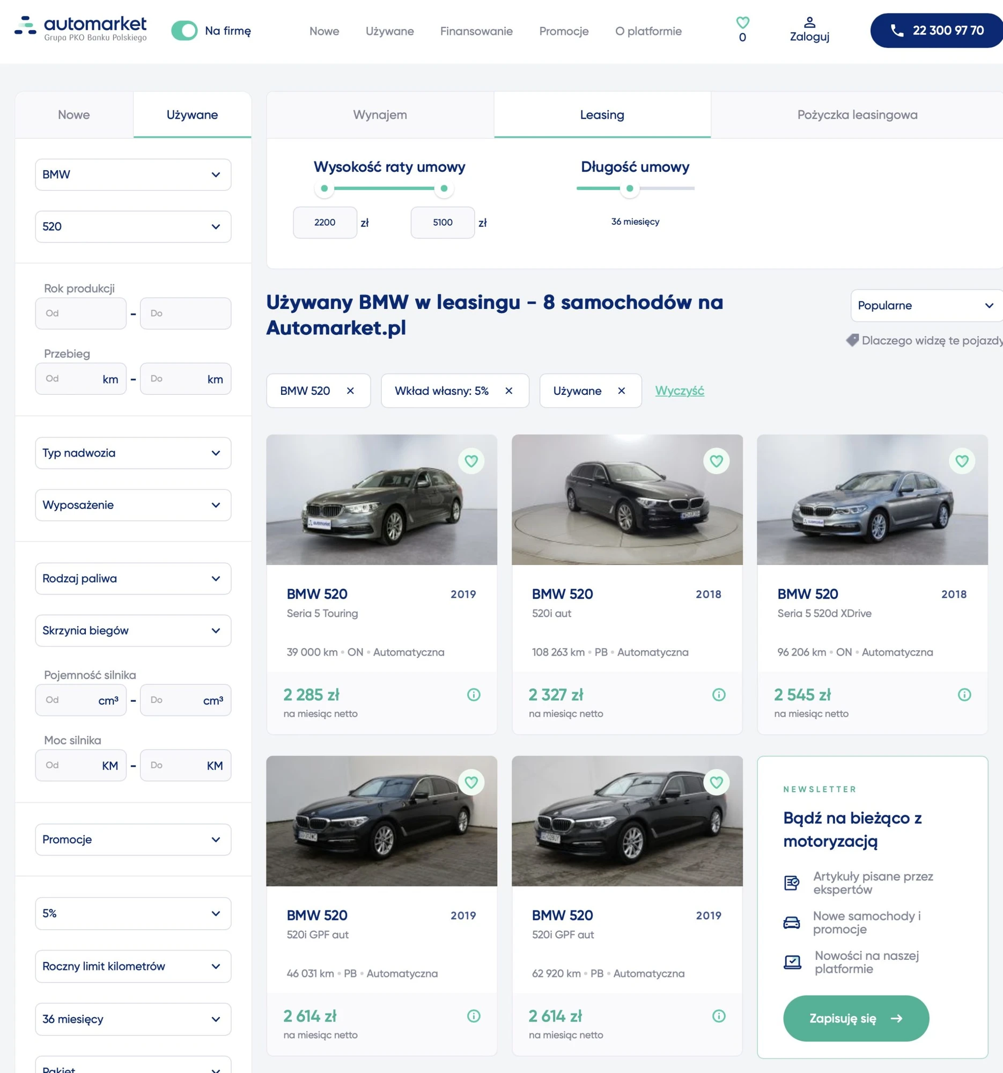Click the Przebieg Od km field
Viewport: 1003px width, 1073px height.
(81, 379)
